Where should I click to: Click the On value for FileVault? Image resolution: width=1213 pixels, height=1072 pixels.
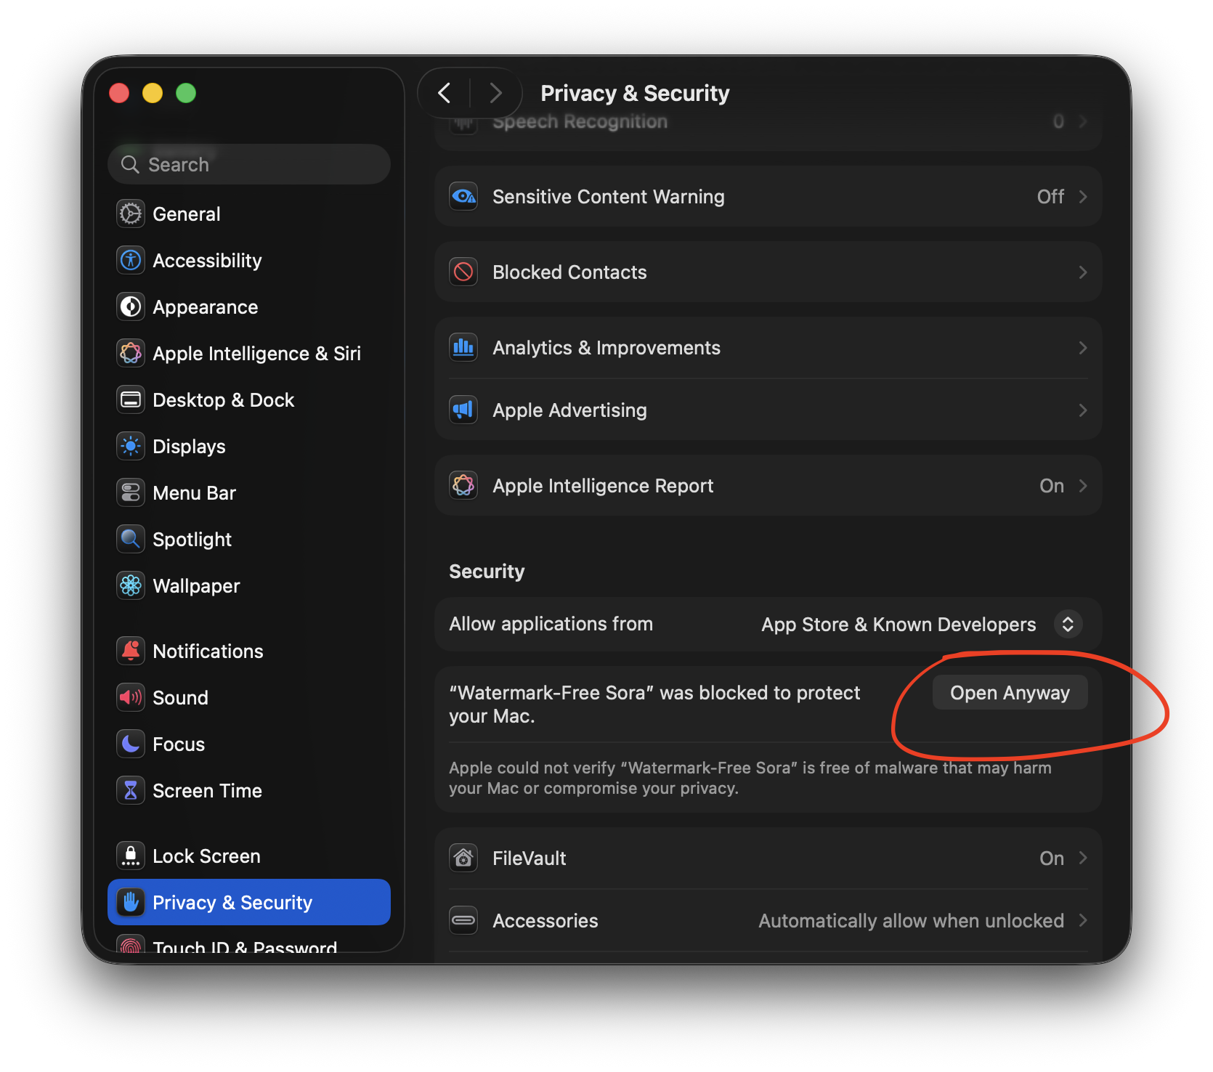coord(1052,858)
